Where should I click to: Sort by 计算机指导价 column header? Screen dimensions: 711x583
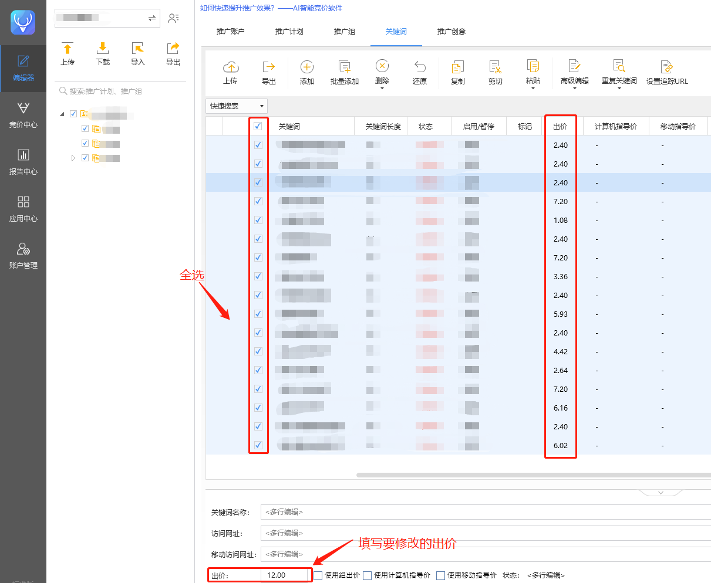[615, 126]
